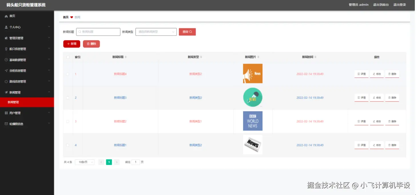Click the green microphone news thumbnail

point(253,97)
